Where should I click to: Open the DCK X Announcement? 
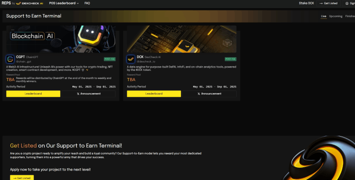209,94
